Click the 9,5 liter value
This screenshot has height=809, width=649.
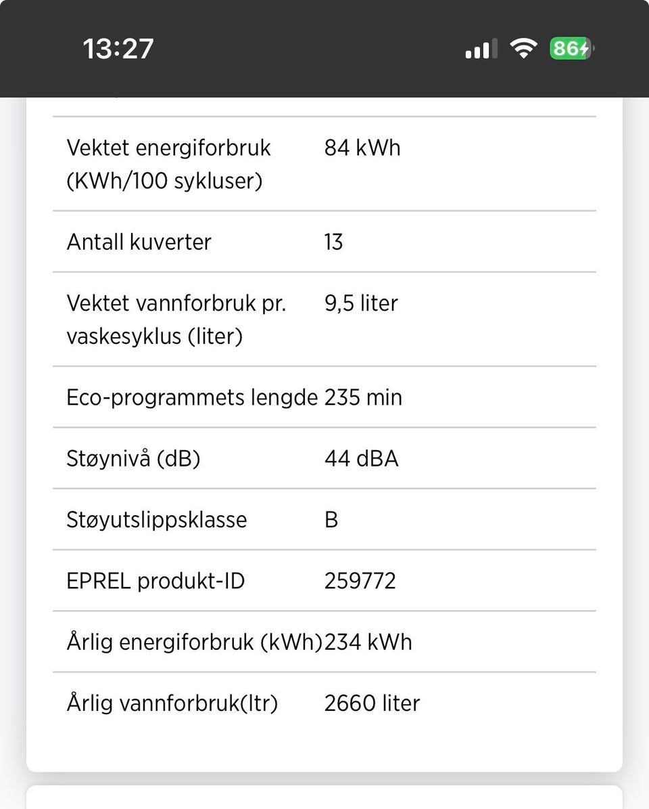(x=361, y=303)
